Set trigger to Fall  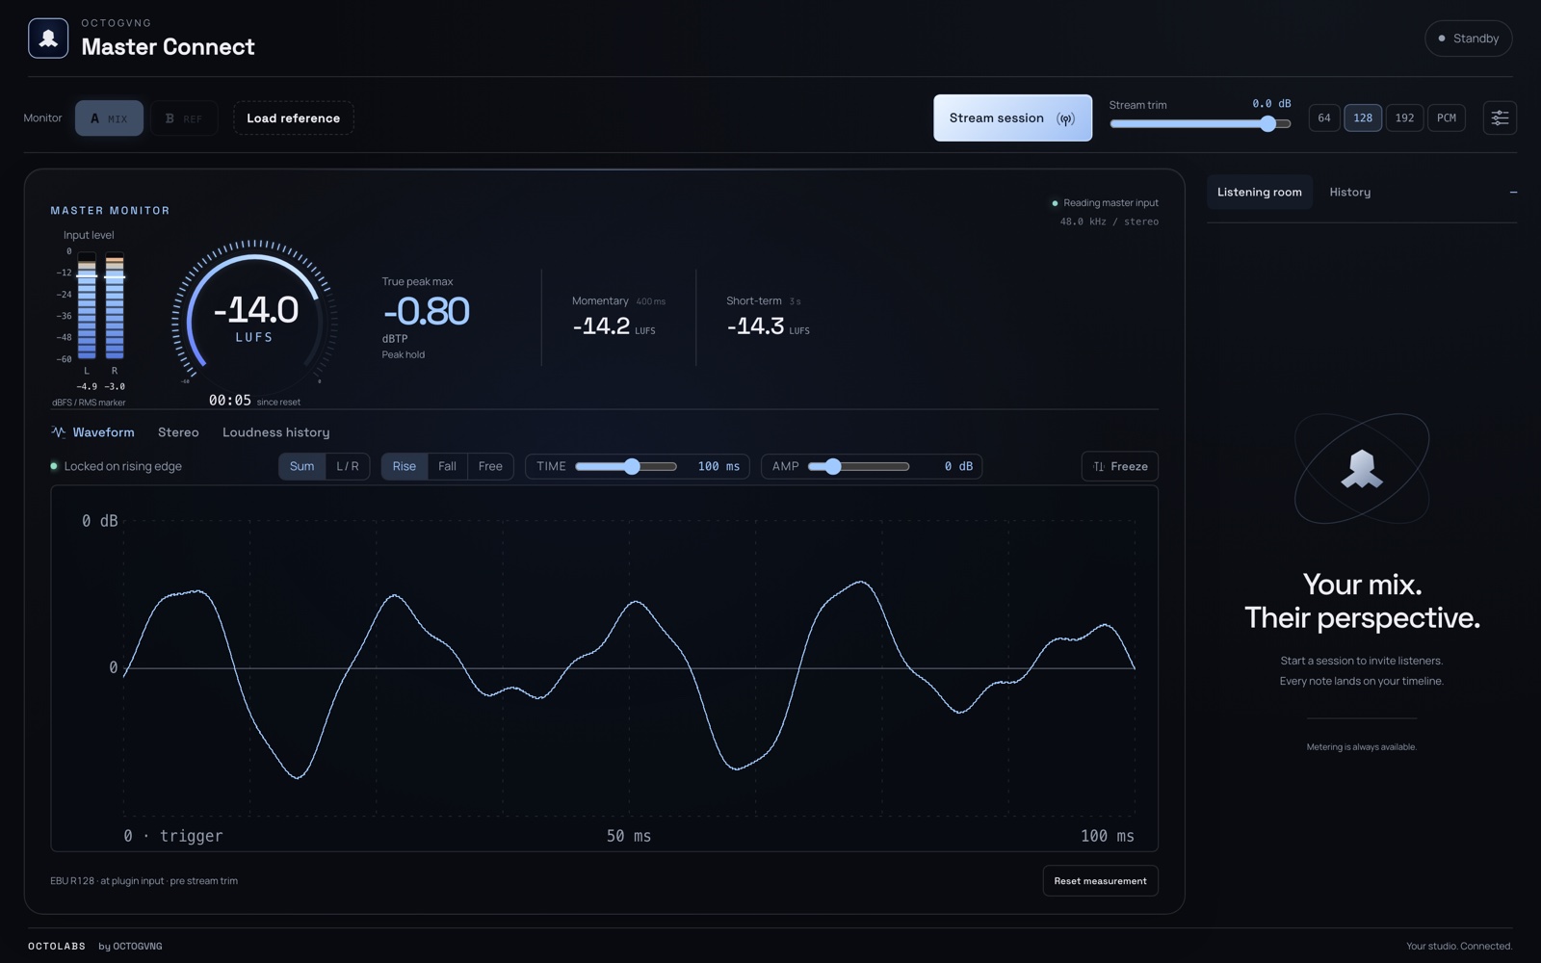coord(447,466)
